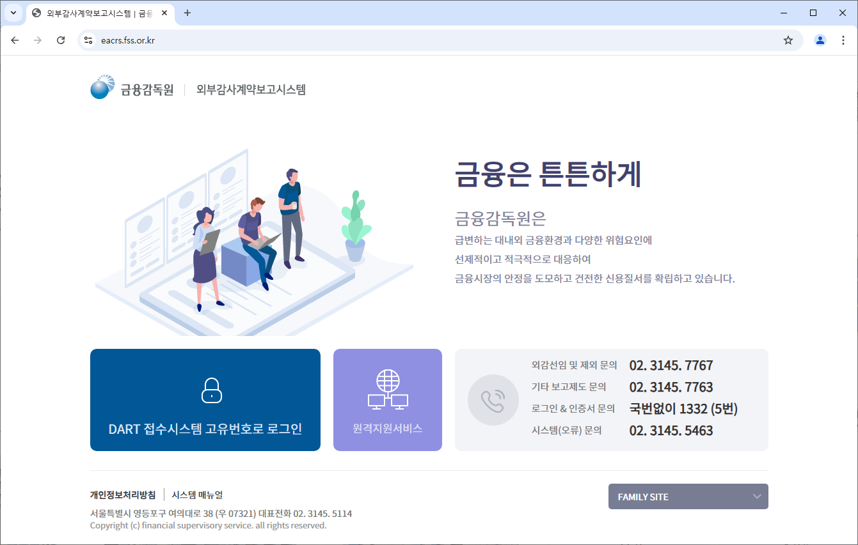Viewport: 858px width, 545px height.
Task: Click the label 로그인 & 인증서 문의
Action: coord(573,409)
